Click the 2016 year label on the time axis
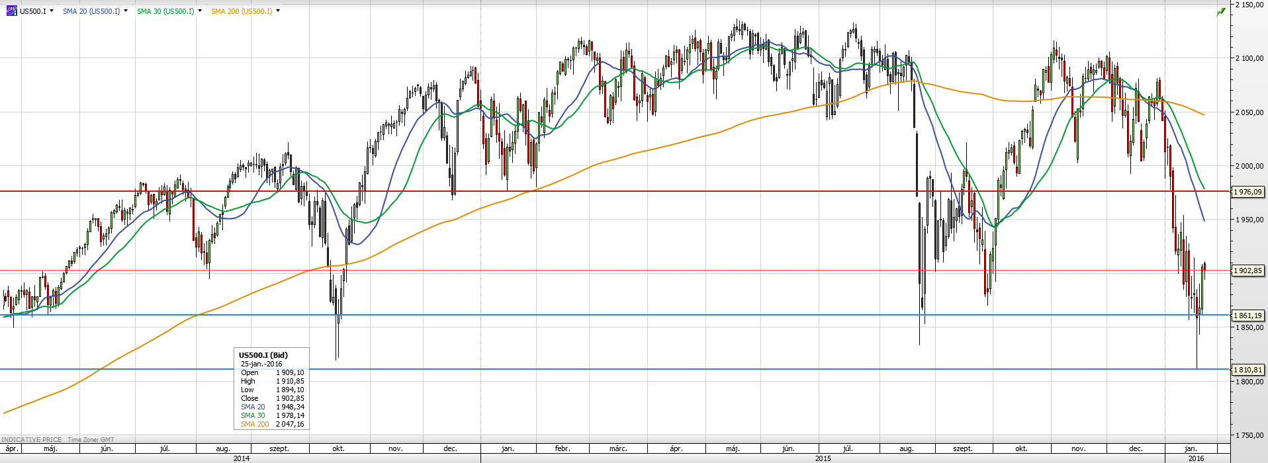Image resolution: width=1268 pixels, height=463 pixels. (1196, 458)
